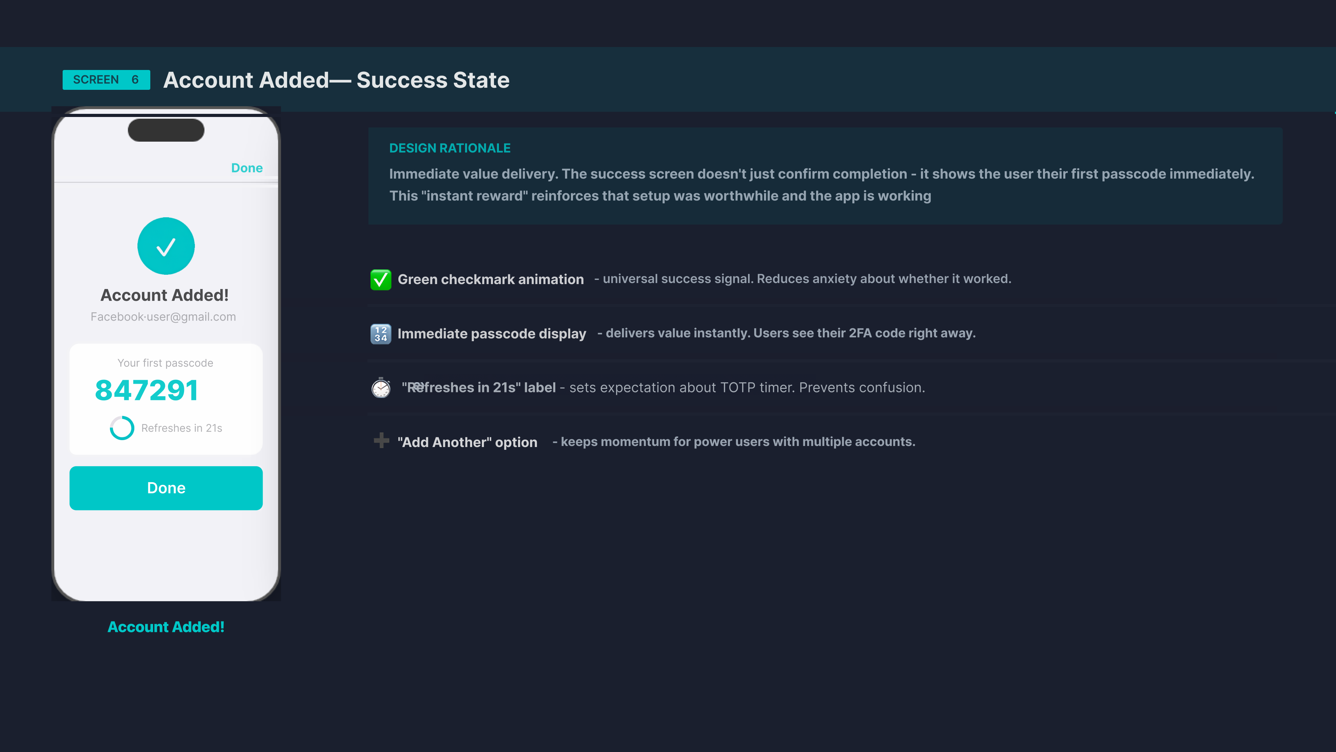
Task: Click the SCREEN 6 badge
Action: click(106, 80)
